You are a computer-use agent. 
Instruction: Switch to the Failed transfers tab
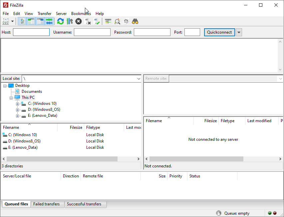pyautogui.click(x=46, y=204)
